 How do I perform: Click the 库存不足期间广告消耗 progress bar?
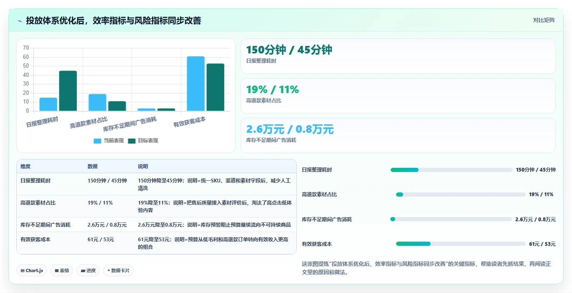451,219
